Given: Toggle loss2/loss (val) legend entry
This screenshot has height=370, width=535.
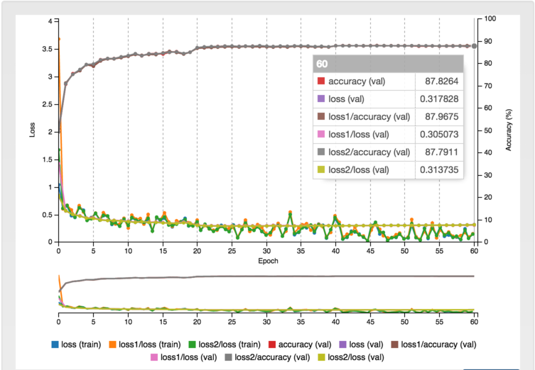Looking at the screenshot, I should [x=351, y=357].
